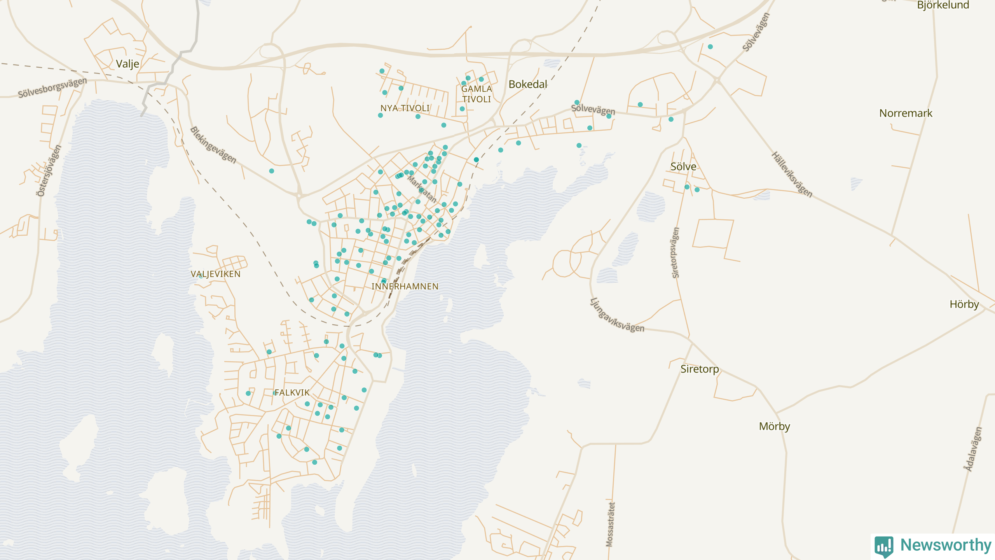
Task: Click the GAMLA TIVOLI label
Action: pos(477,94)
